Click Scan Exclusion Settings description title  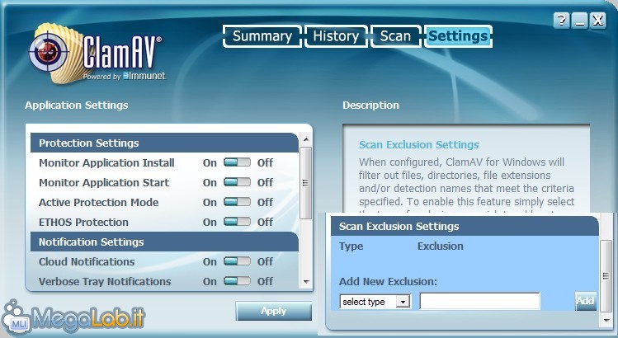[x=418, y=144]
